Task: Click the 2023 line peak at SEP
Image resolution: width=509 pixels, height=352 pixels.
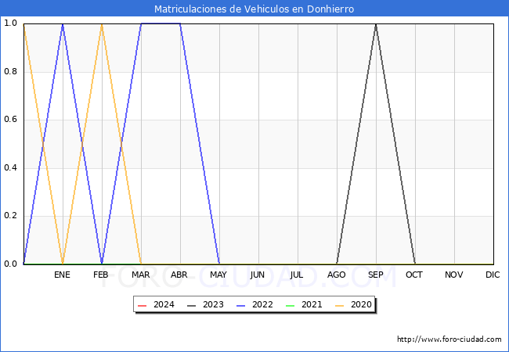Action: click(x=376, y=24)
